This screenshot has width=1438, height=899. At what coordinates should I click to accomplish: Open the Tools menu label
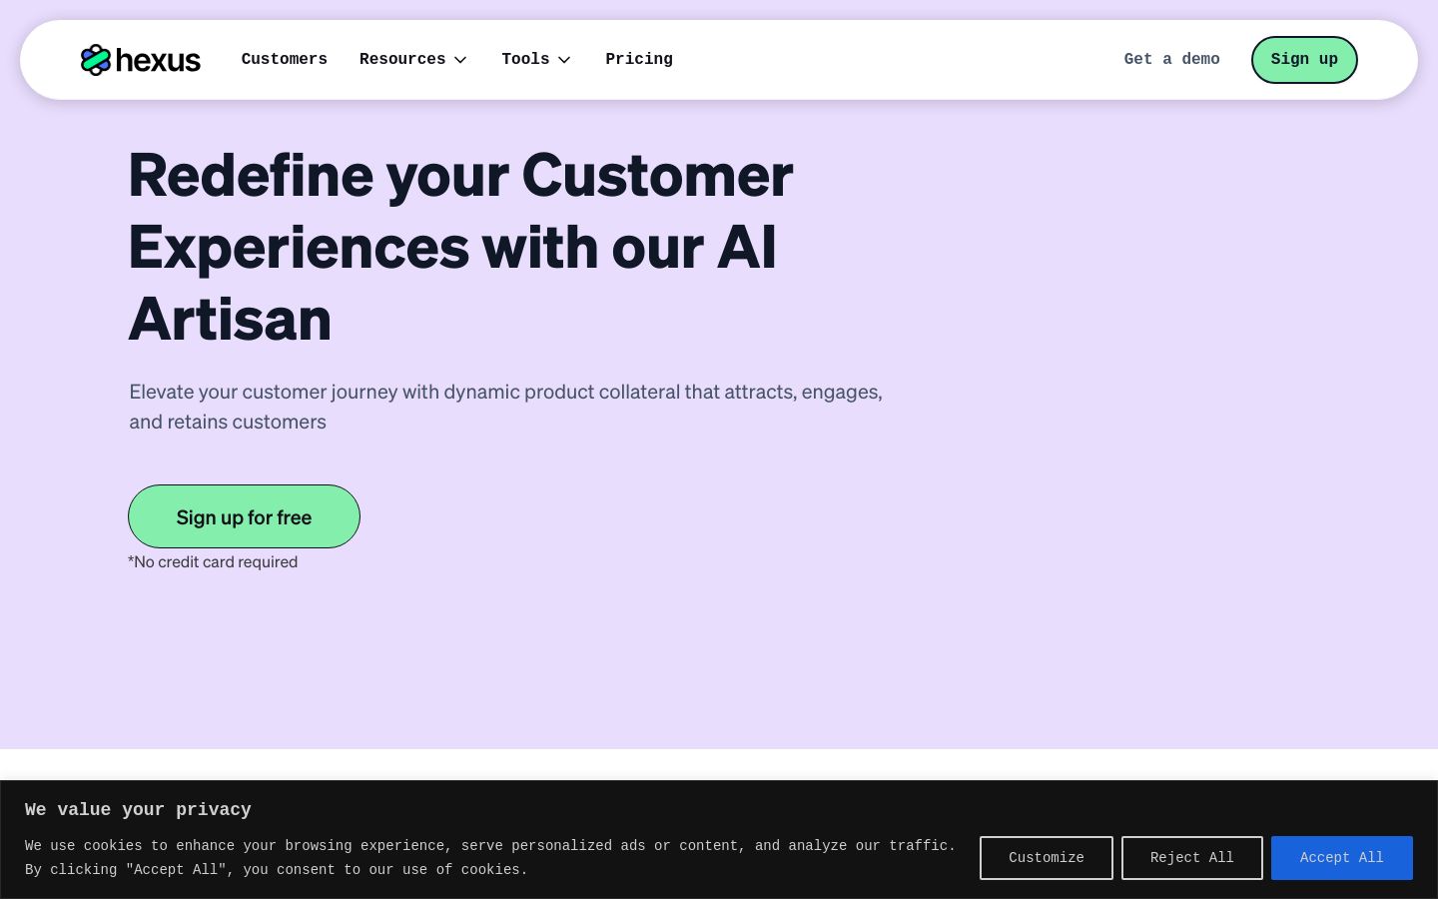(525, 60)
